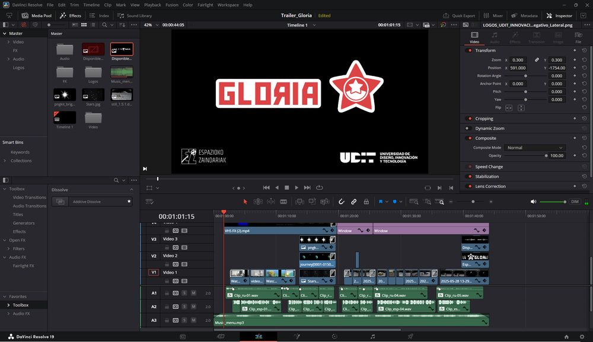593x342 pixels.
Task: Toggle Loop playback in viewer
Action: [320, 187]
